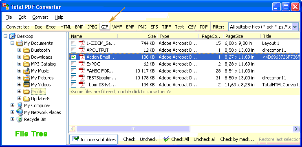The width and height of the screenshot is (302, 147).
Task: Click the My Documents folder icon
Action: click(20, 43)
